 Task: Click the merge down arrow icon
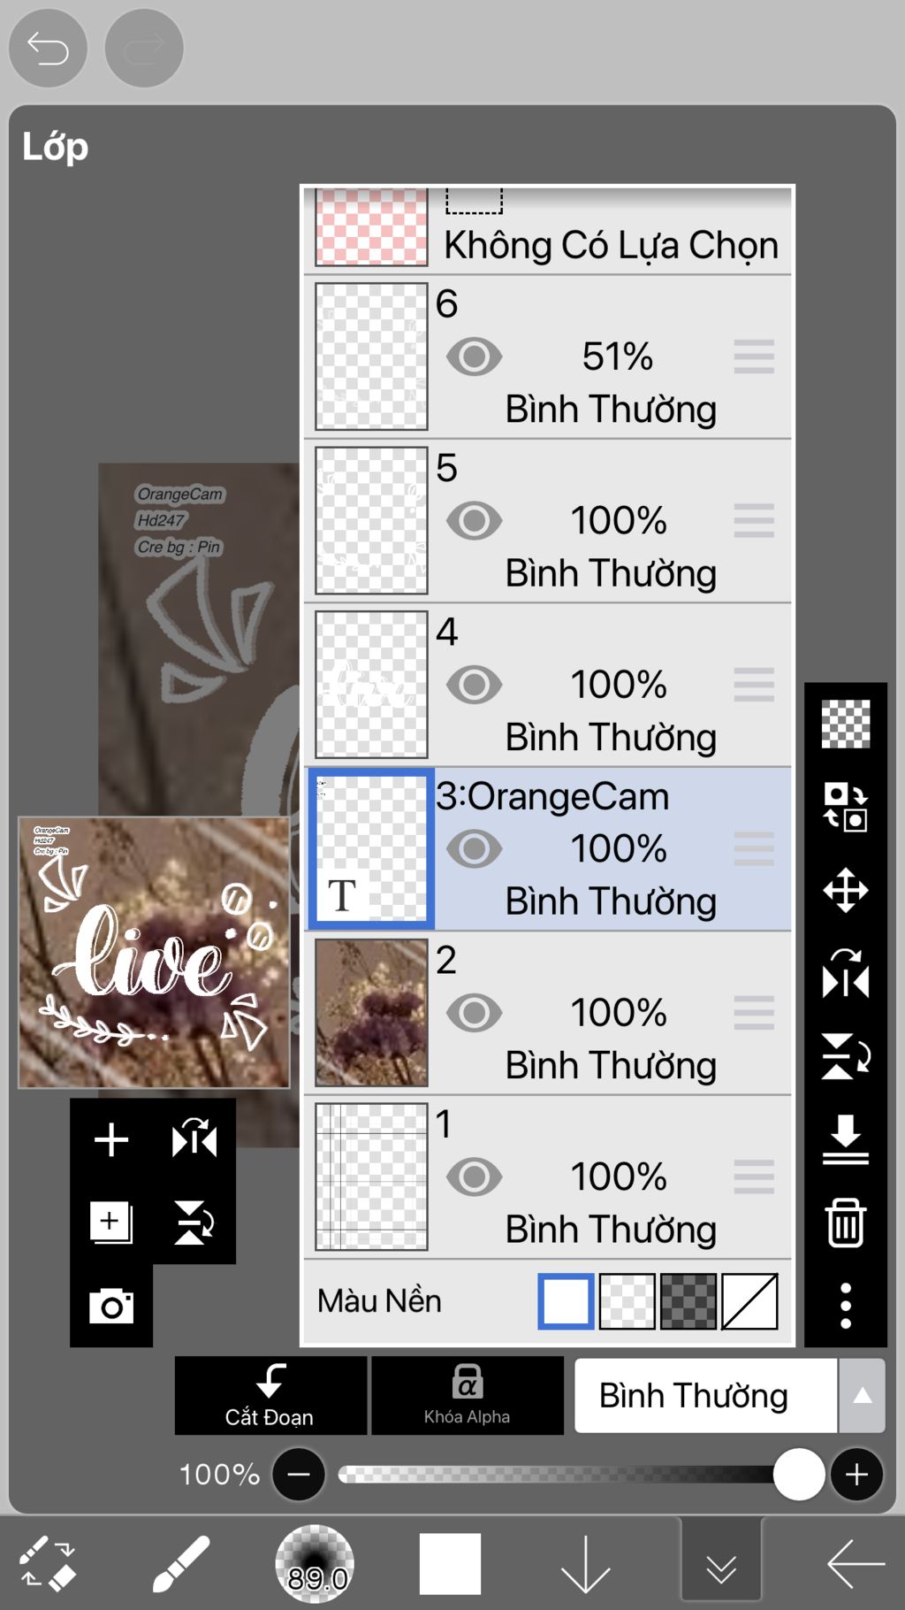(x=845, y=1139)
